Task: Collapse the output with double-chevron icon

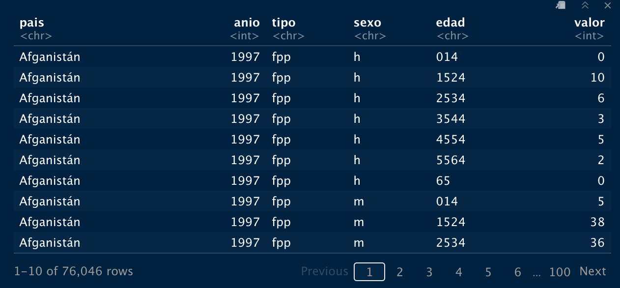Action: click(585, 5)
